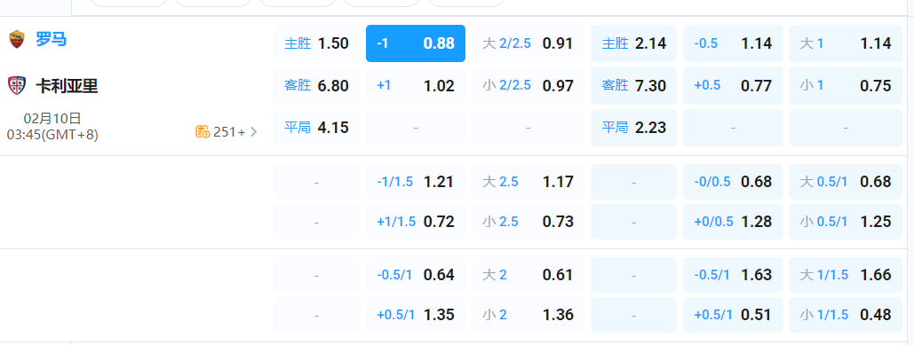Select 主胜 at odds 1.50
Image resolution: width=914 pixels, height=345 pixels.
pyautogui.click(x=316, y=43)
